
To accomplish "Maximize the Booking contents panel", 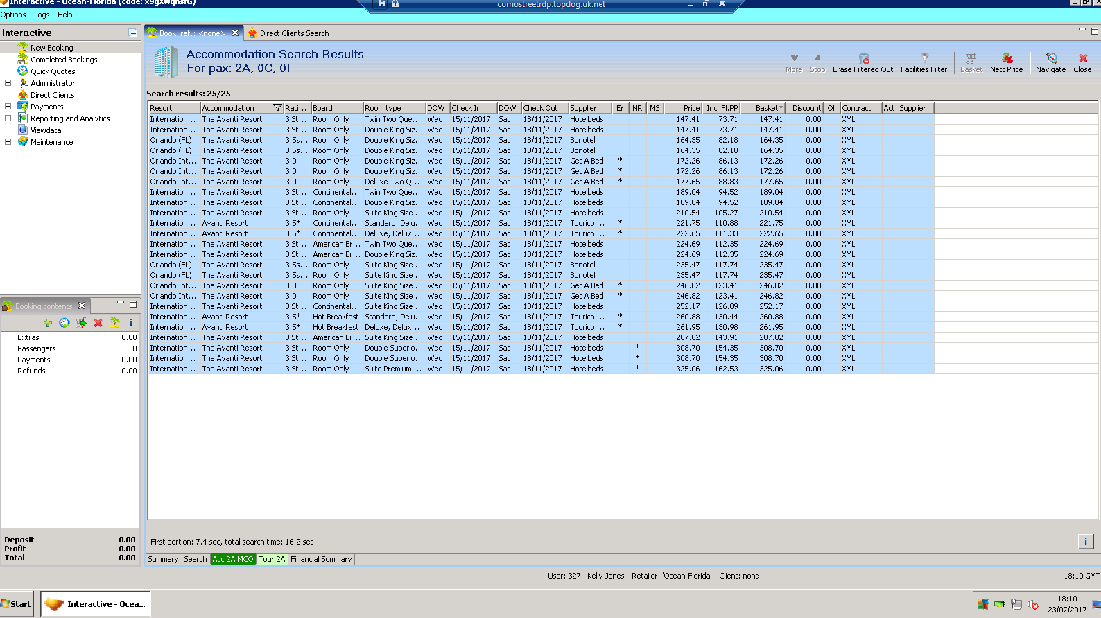I will [x=133, y=303].
